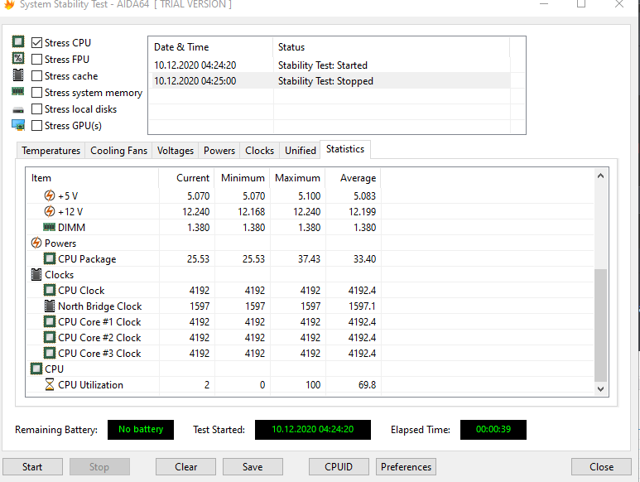The width and height of the screenshot is (640, 482).
Task: Click the DIMM memory module icon
Action: (49, 227)
